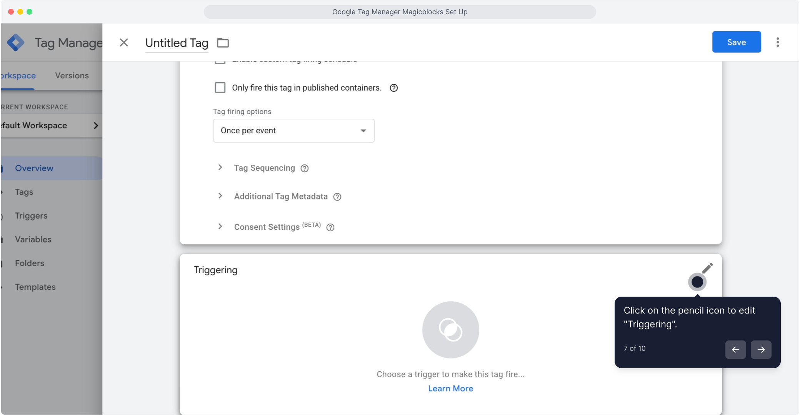The height and width of the screenshot is (415, 800).
Task: Enable only fire in published containers checkbox
Action: (220, 88)
